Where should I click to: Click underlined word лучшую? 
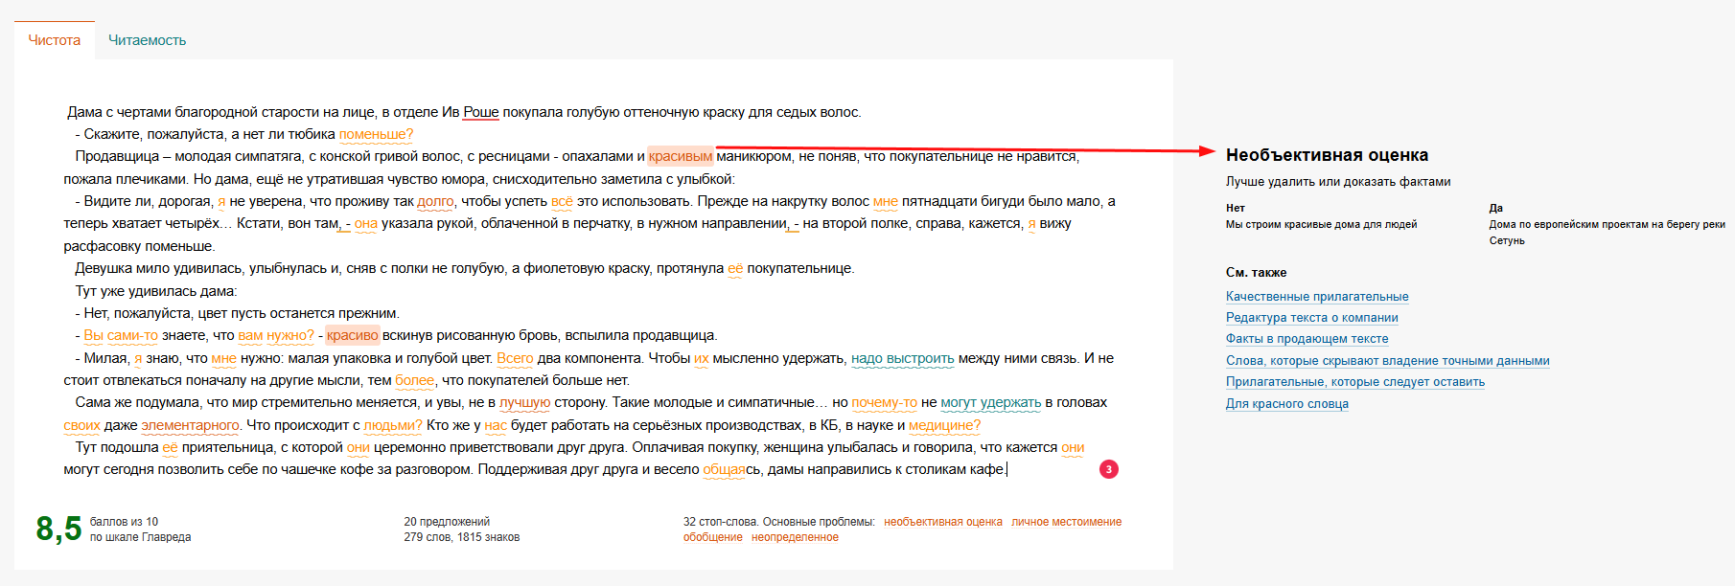click(x=525, y=402)
